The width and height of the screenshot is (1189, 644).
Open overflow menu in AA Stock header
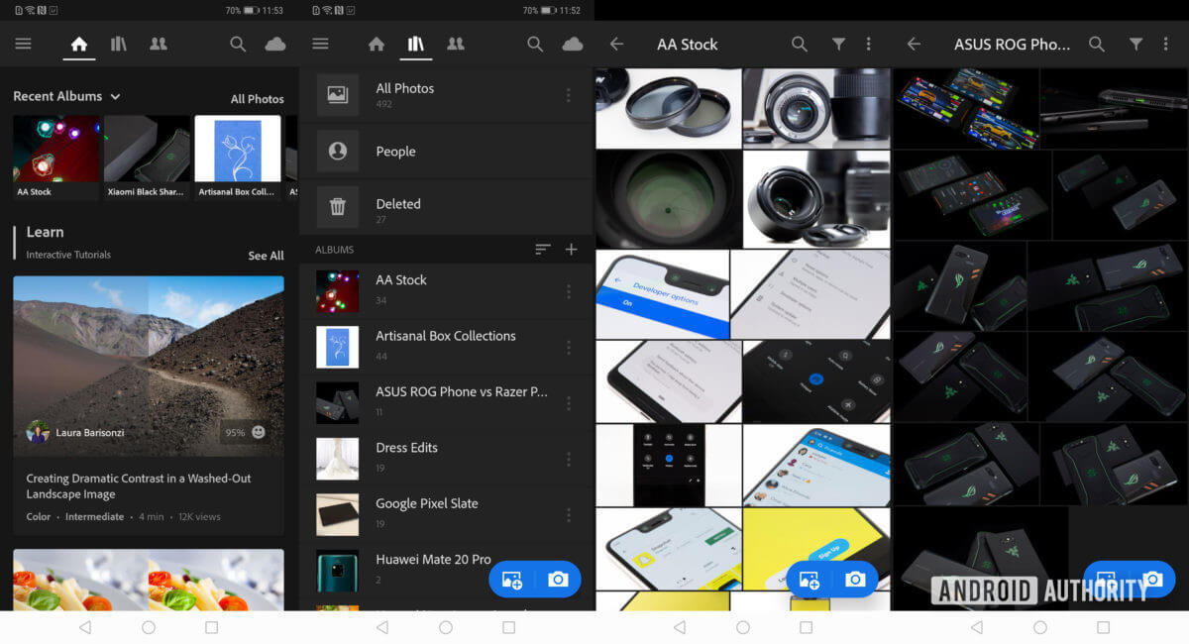point(868,45)
